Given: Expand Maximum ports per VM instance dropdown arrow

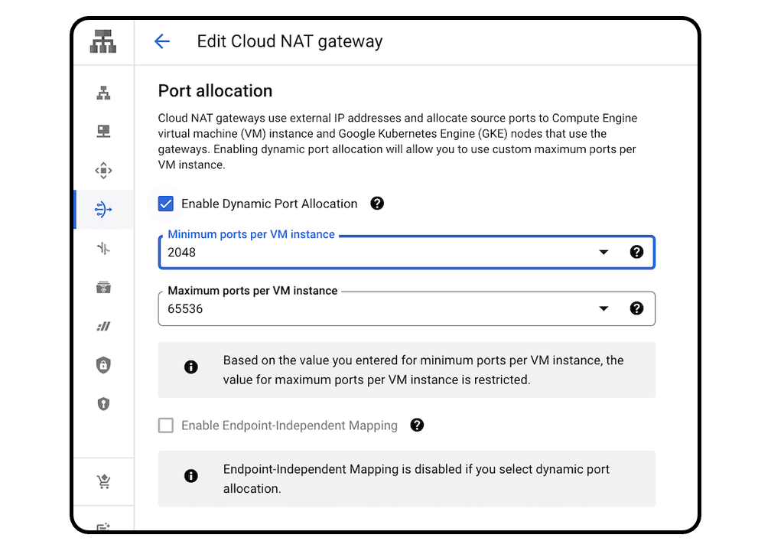Looking at the screenshot, I should (603, 308).
